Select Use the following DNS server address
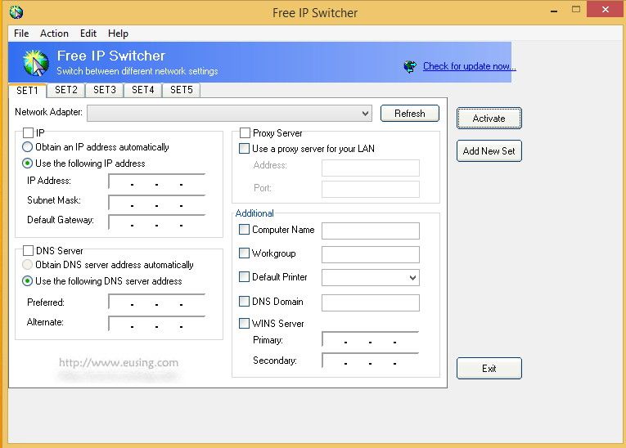 coord(27,281)
